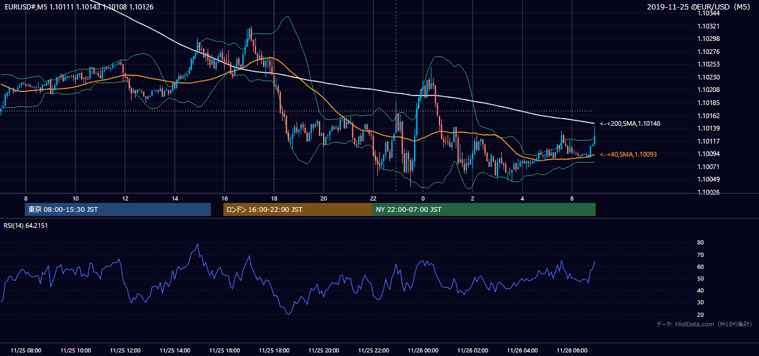Click price level 1.10117 on axis
759x356 pixels.
(x=707, y=141)
